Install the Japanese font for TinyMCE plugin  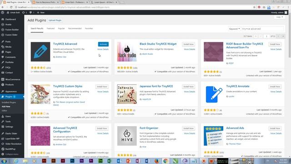coord(188,87)
